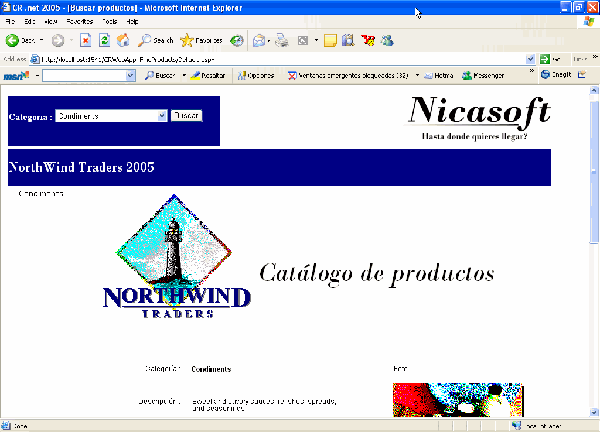Open the View menu
Image resolution: width=600 pixels, height=432 pixels.
point(50,22)
